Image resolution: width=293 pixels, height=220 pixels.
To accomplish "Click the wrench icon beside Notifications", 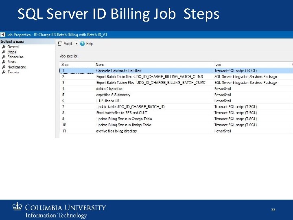I will click(x=4, y=67).
